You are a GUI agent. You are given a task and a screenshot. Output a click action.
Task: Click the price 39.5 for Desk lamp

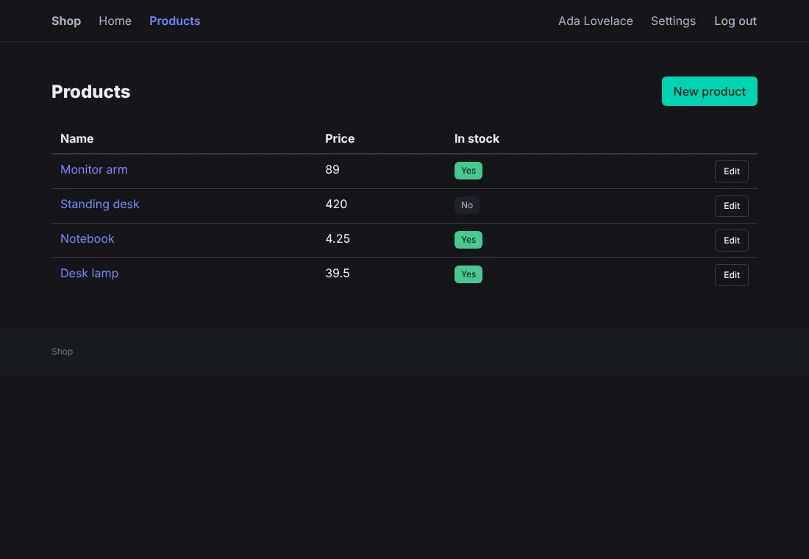pyautogui.click(x=338, y=274)
